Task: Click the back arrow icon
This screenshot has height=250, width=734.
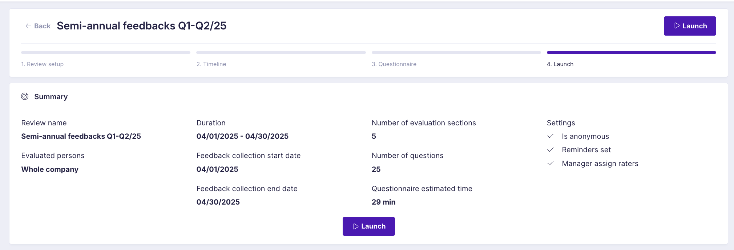Action: click(x=28, y=26)
